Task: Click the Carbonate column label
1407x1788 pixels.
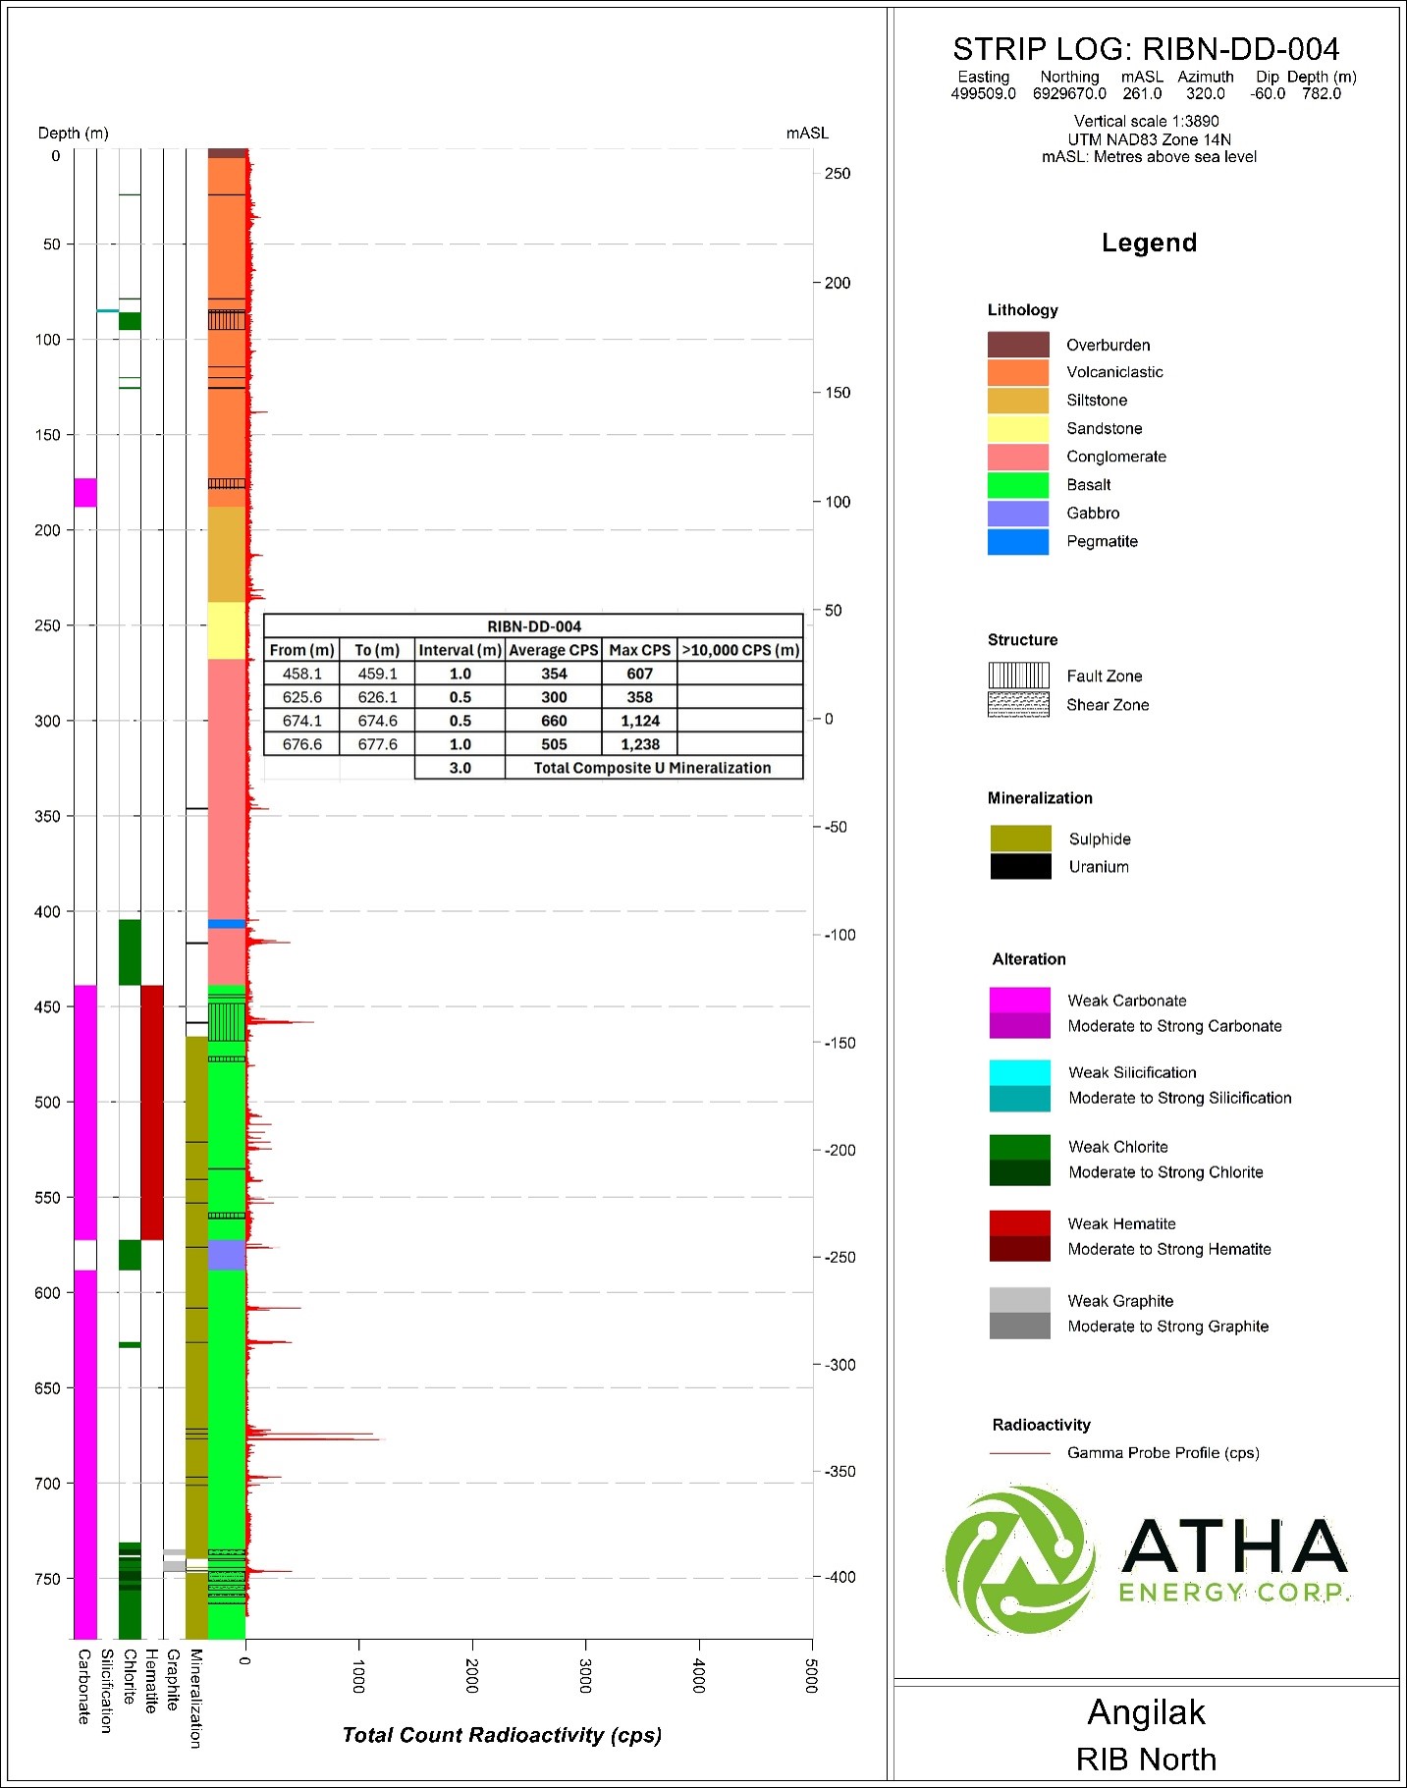Action: [84, 1687]
